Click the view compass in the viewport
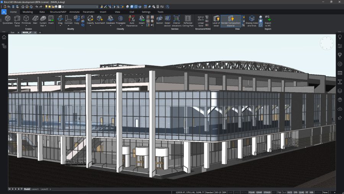344x194 pixels. [326, 43]
